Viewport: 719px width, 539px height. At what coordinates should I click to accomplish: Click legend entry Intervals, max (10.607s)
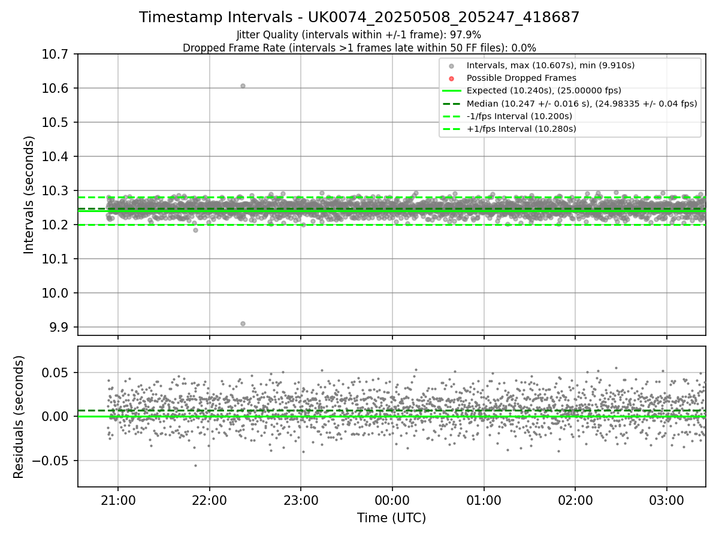551,65
